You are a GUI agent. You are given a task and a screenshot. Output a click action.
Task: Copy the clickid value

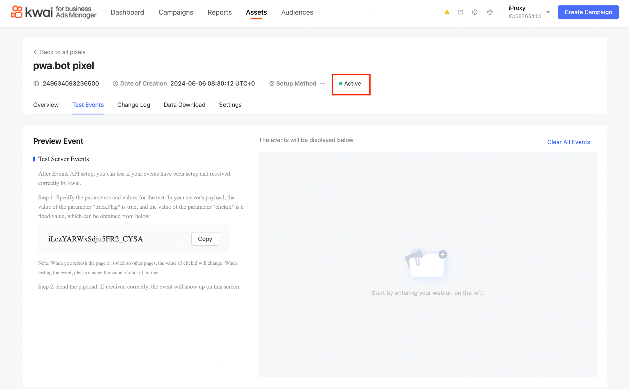coord(205,239)
